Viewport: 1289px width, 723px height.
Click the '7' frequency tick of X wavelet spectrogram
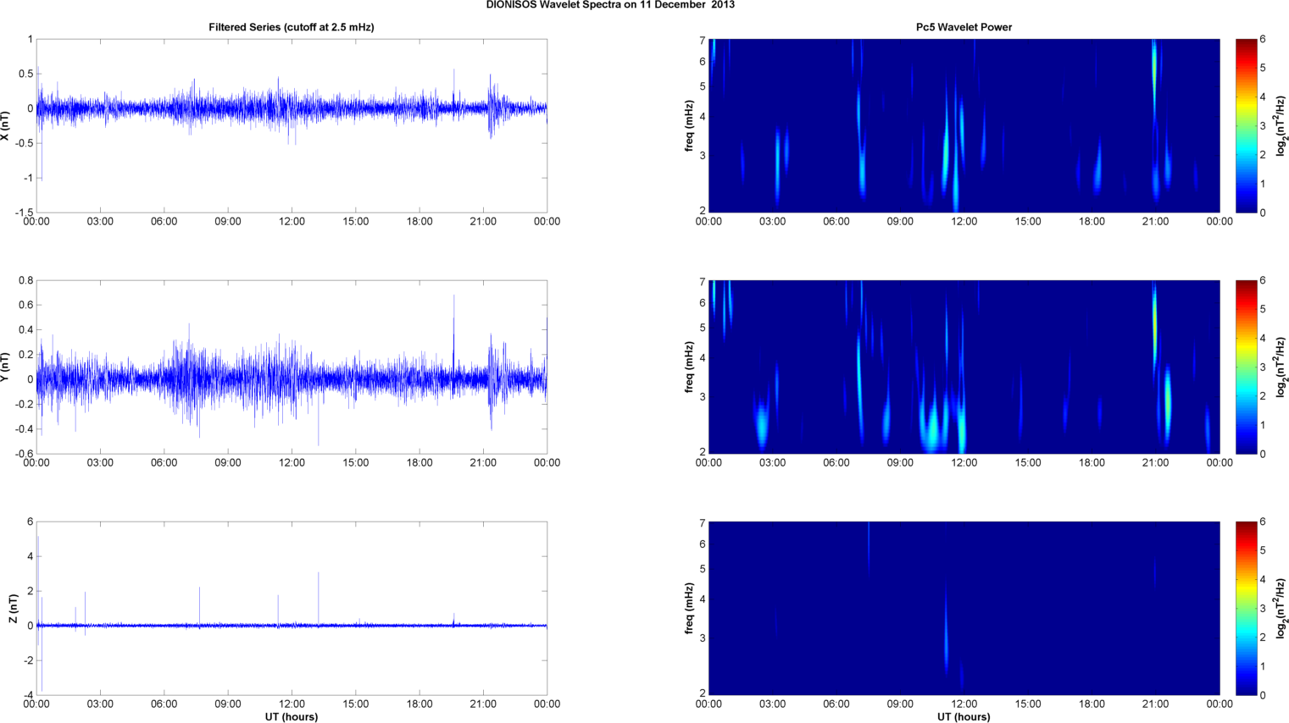click(x=703, y=41)
